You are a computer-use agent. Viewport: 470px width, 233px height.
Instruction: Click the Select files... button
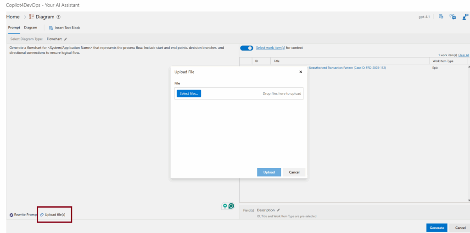(189, 93)
